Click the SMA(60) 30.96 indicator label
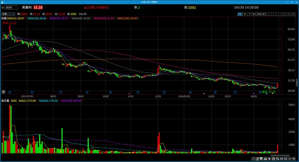The height and width of the screenshot is (162, 299). (82, 19)
